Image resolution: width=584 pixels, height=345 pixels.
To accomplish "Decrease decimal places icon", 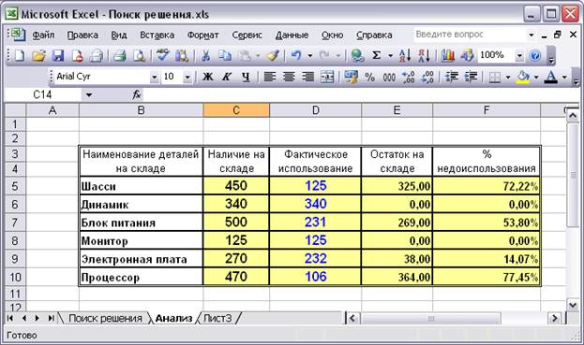I will [427, 77].
